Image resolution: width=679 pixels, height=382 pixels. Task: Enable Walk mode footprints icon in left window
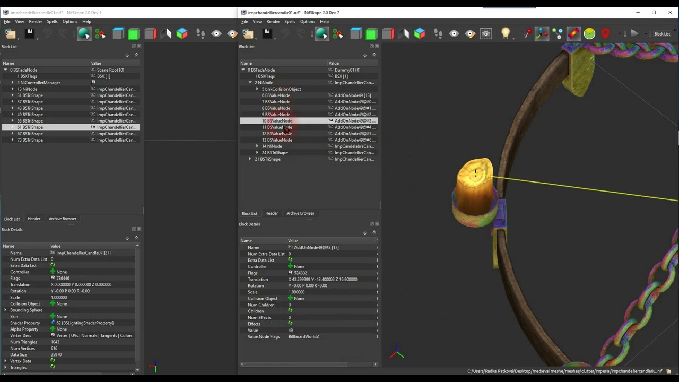point(201,34)
